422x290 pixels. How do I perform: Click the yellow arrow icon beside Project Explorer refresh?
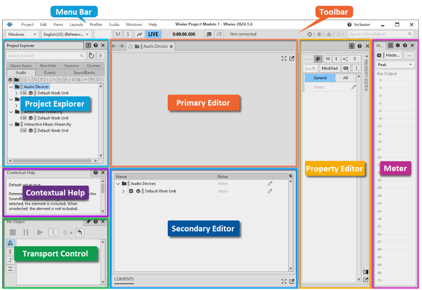pos(101,56)
